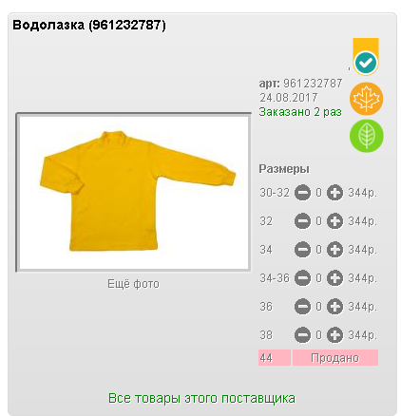401x416 pixels.
Task: Click the green leaf spring icon
Action: (367, 136)
